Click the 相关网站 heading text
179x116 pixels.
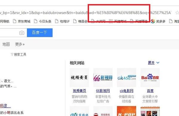tap(77, 63)
